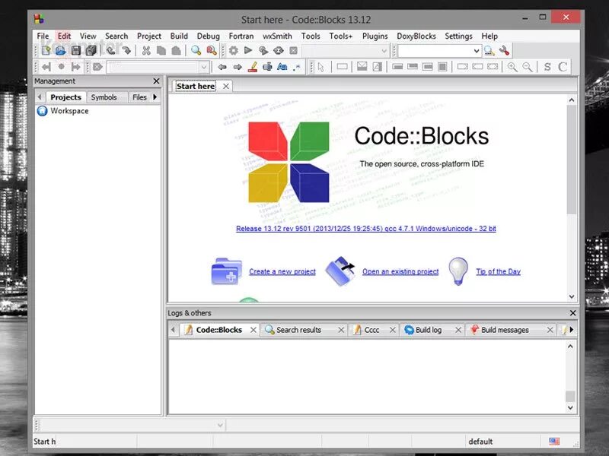Screen dimensions: 609x456
Task: Click the selected text search icon
Action: (267, 67)
